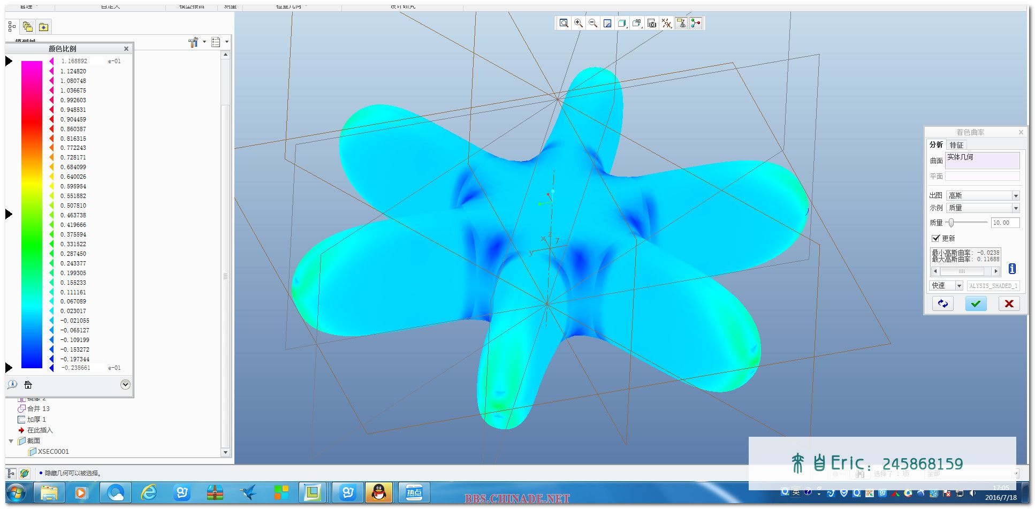Screen dimensions: 1035x509
Task: Open the saved orientations camera icon
Action: pyautogui.click(x=651, y=23)
